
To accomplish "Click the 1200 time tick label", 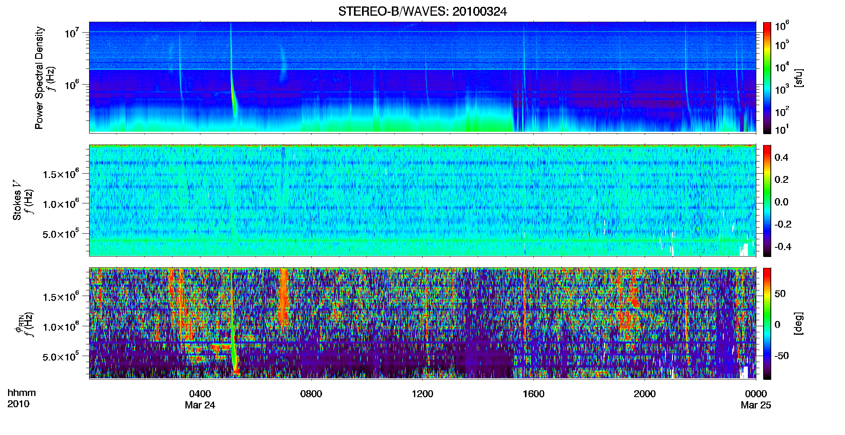I will (x=422, y=394).
